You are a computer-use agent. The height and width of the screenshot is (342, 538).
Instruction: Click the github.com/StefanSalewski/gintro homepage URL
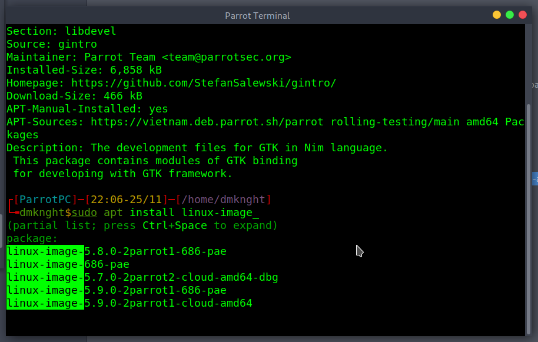click(204, 83)
